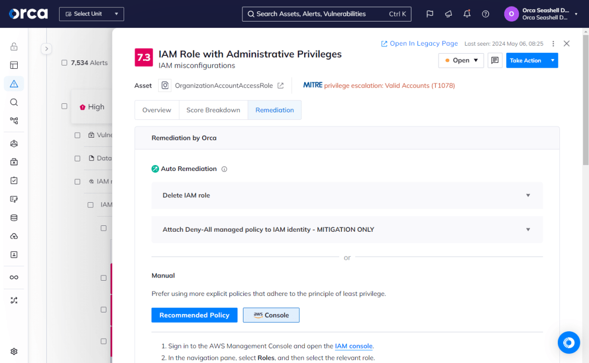Screen dimensions: 589x363
Task: Click the Recommended Policy button
Action: click(x=195, y=315)
